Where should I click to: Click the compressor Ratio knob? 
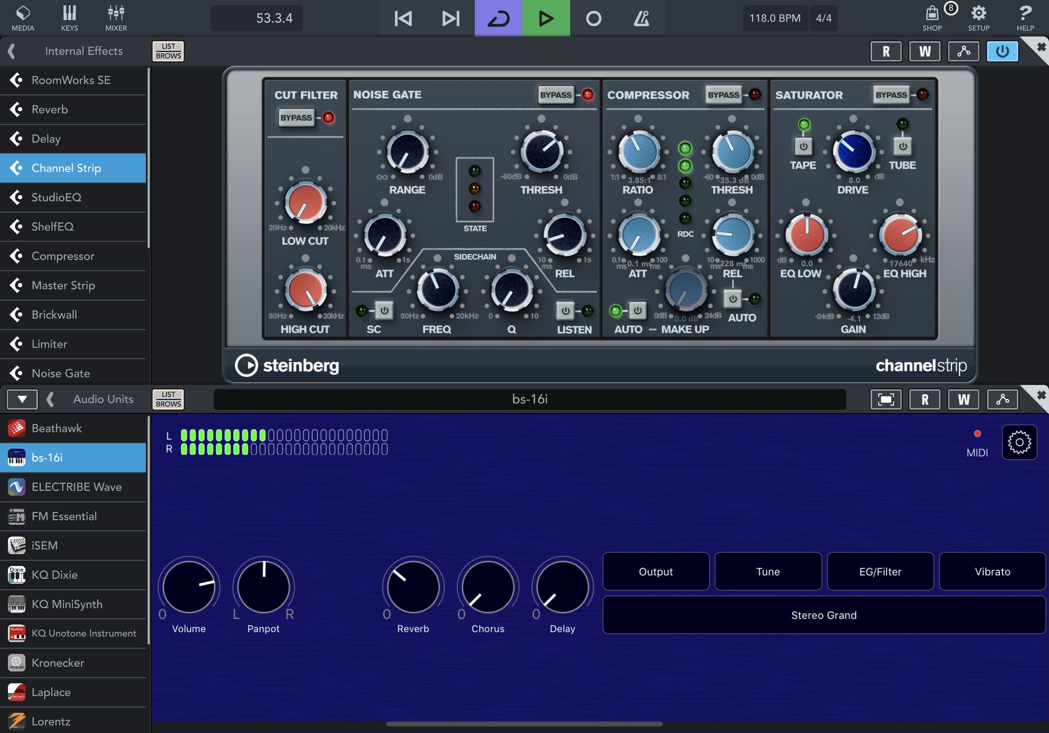639,152
